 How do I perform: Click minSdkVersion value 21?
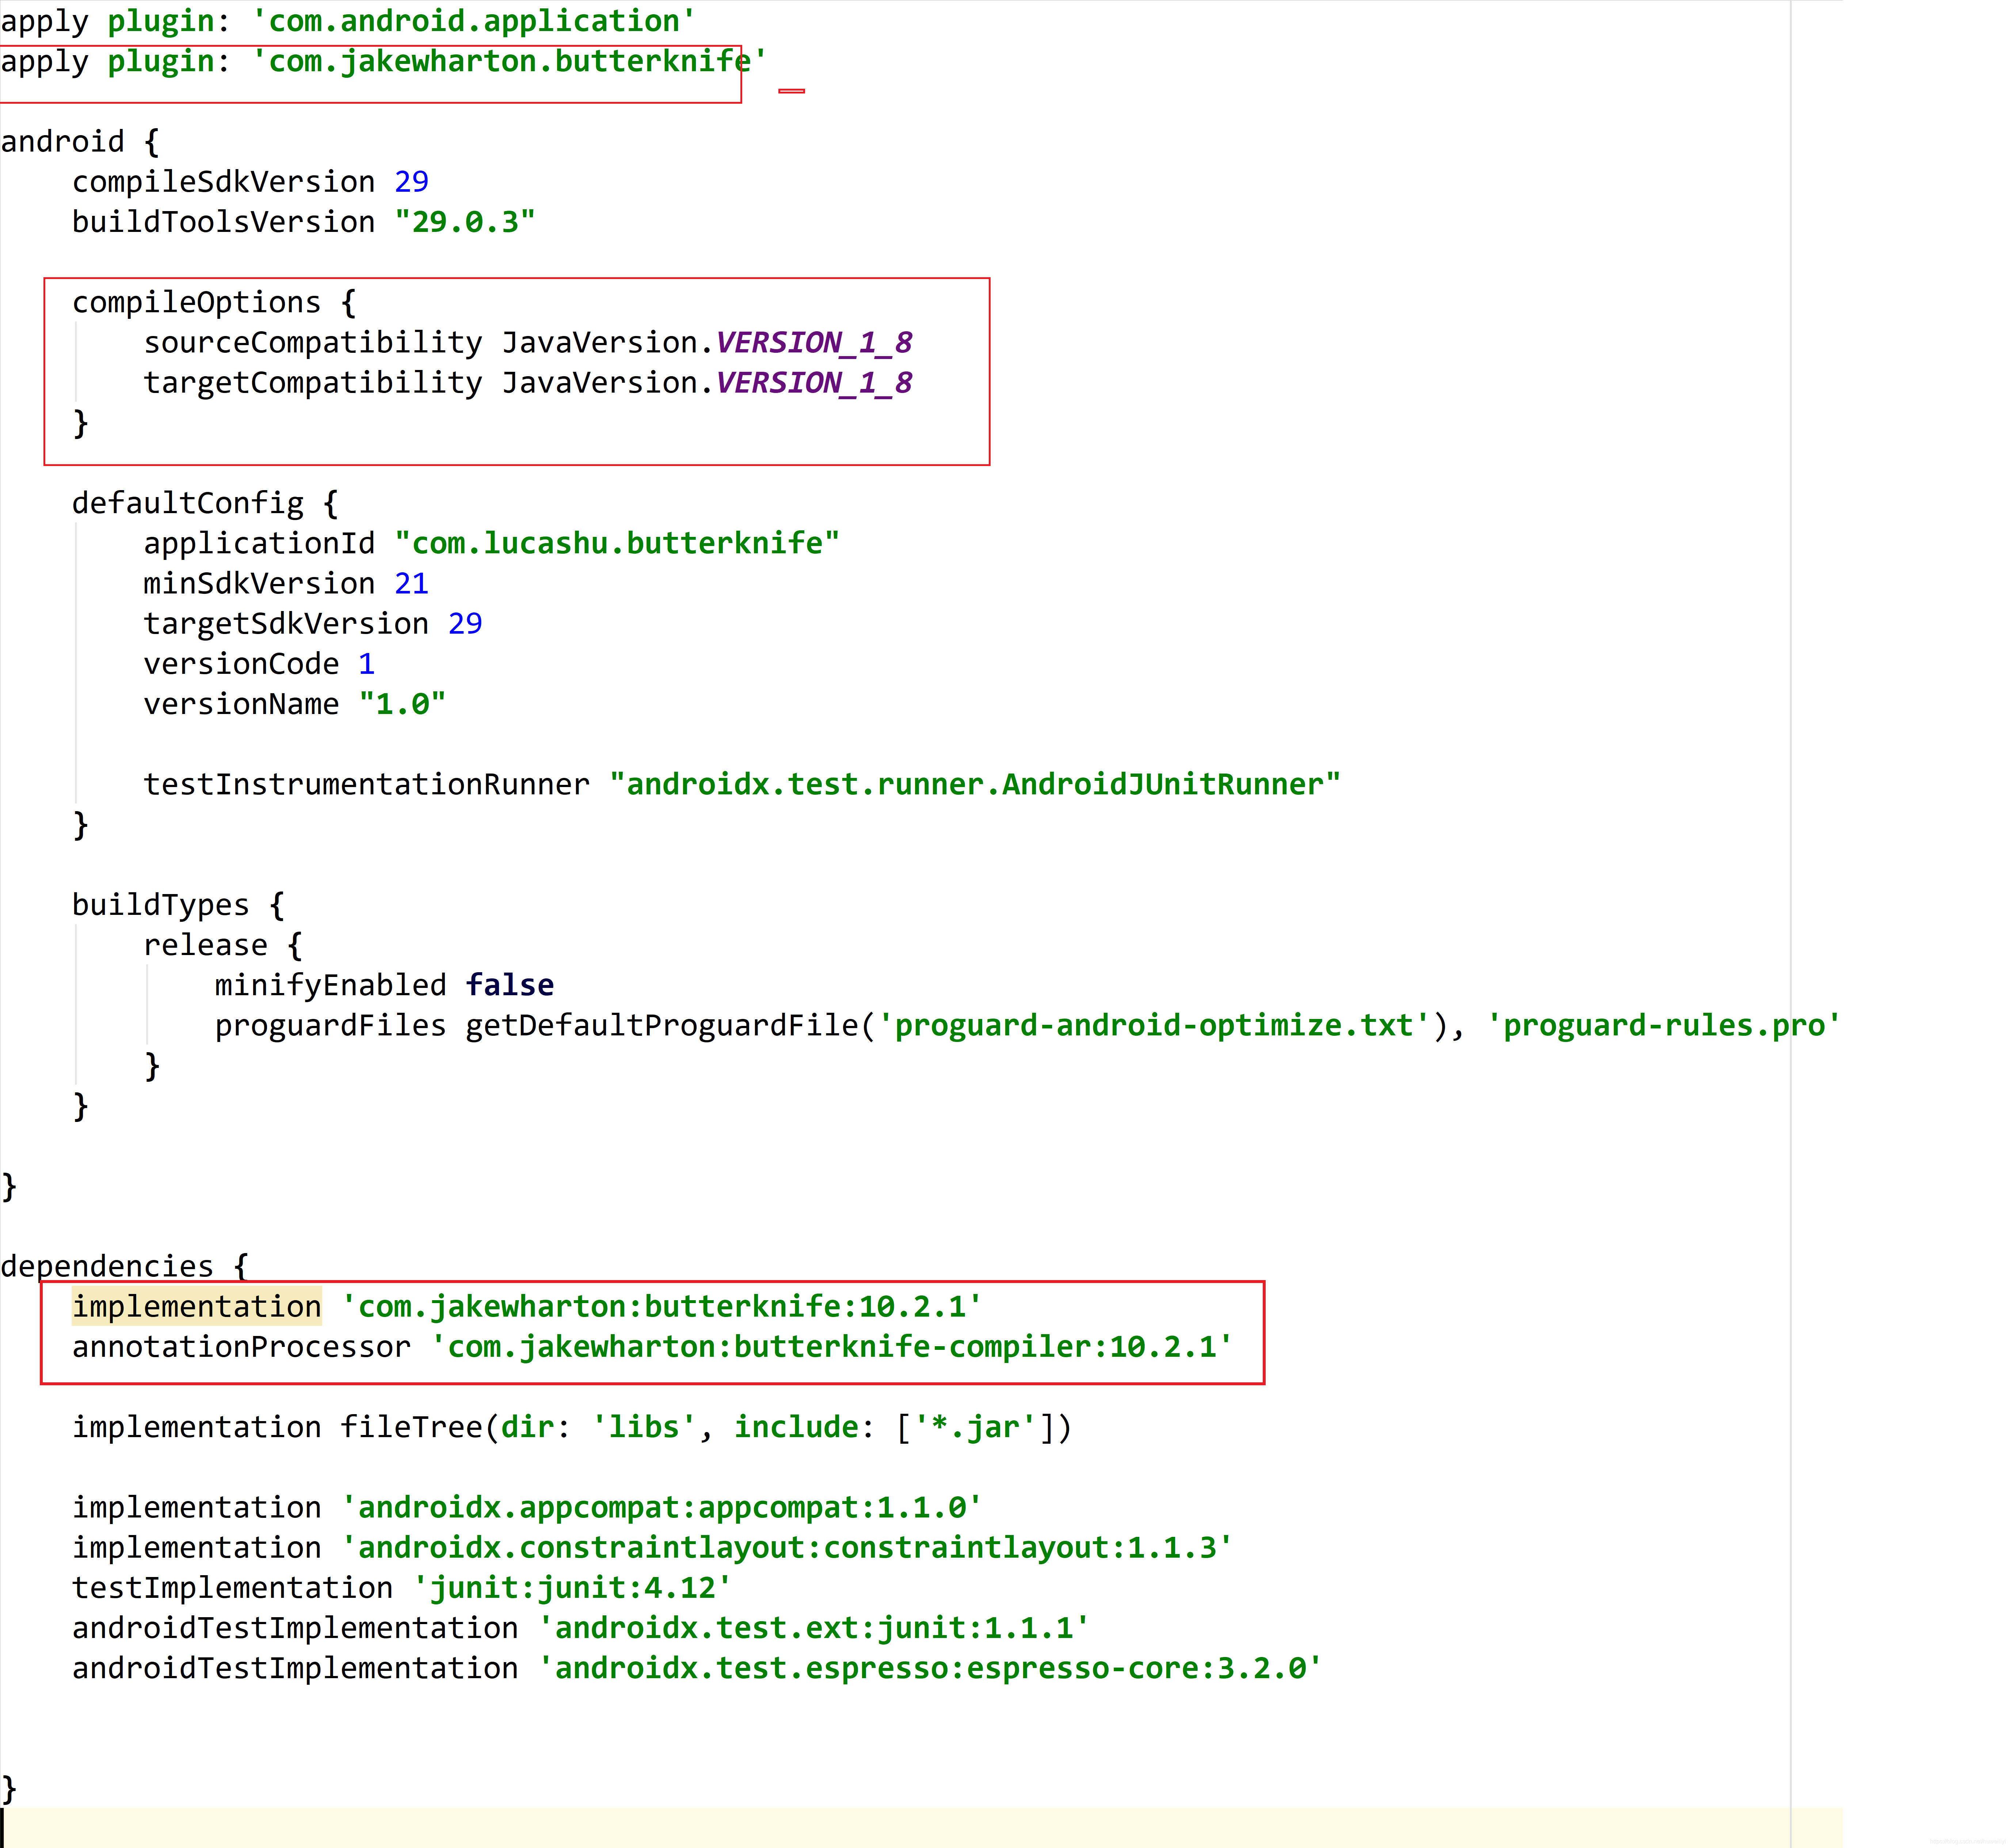point(411,584)
